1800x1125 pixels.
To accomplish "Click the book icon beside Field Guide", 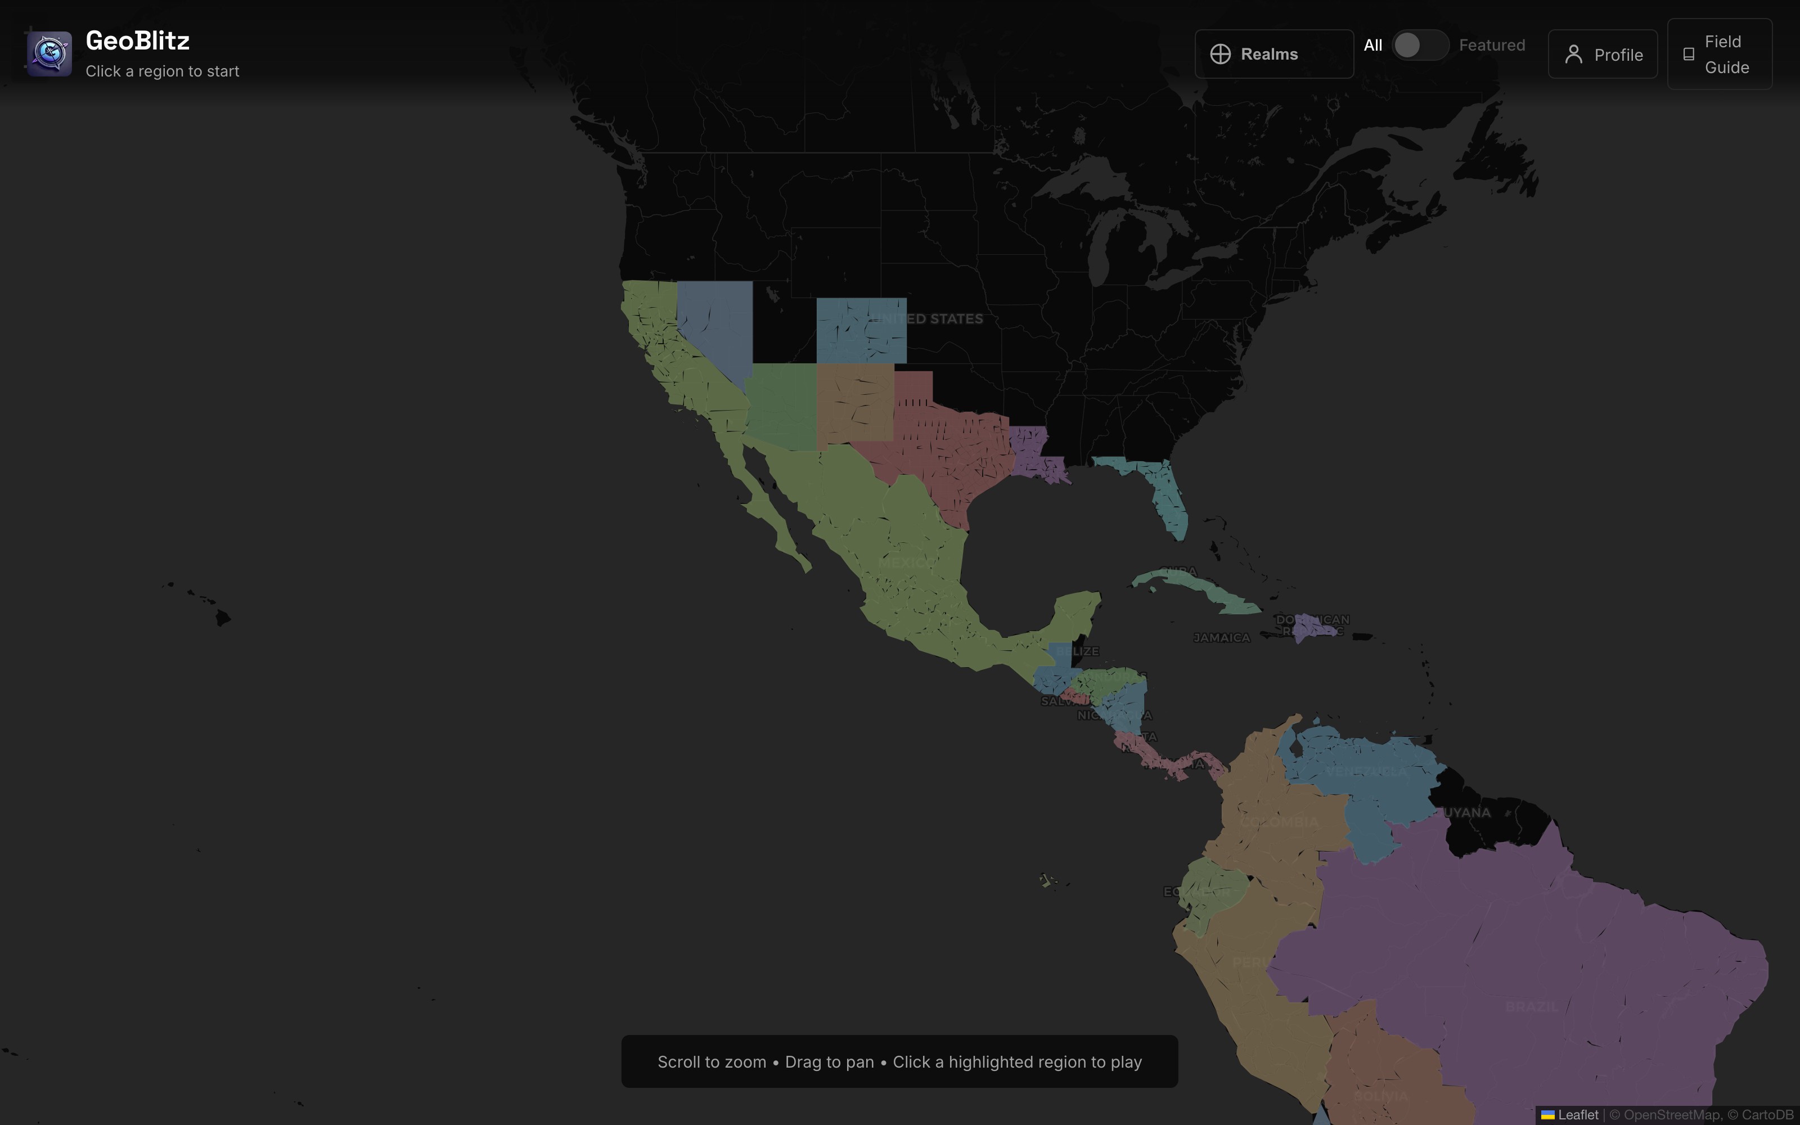I will (1689, 55).
